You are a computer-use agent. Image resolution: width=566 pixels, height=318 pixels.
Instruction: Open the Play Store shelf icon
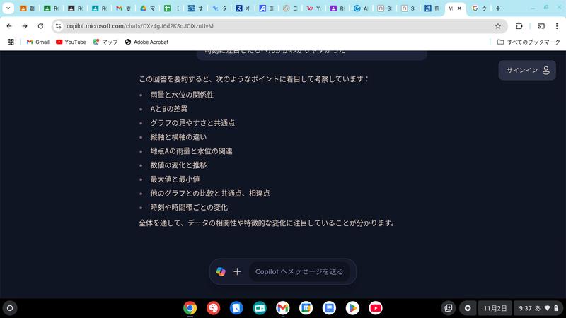coord(352,308)
